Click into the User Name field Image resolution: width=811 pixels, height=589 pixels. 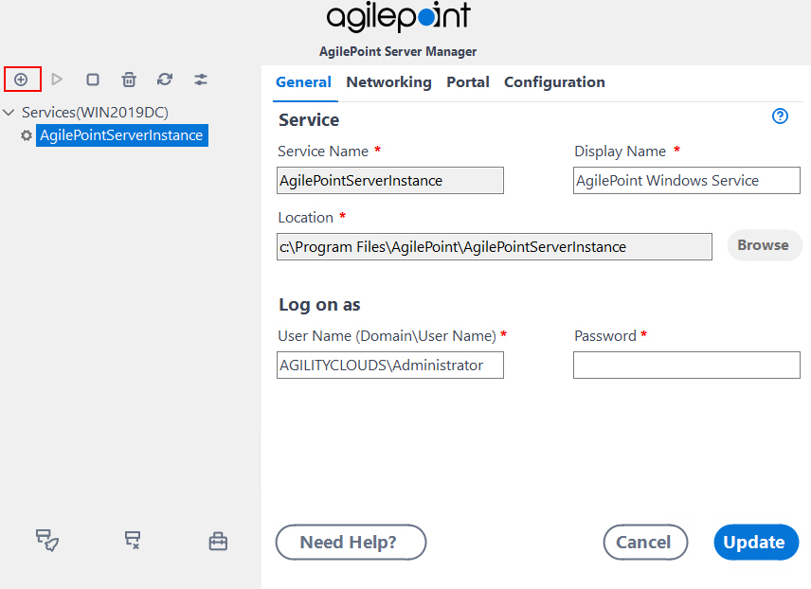coord(390,366)
